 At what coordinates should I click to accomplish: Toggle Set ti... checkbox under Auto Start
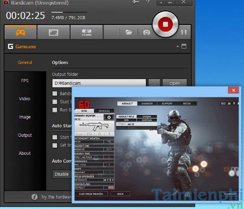click(55, 145)
